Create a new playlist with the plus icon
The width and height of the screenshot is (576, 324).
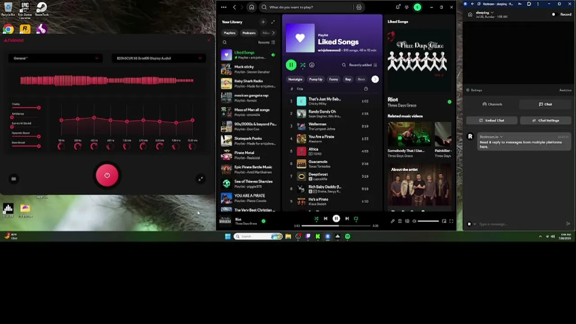(x=263, y=22)
